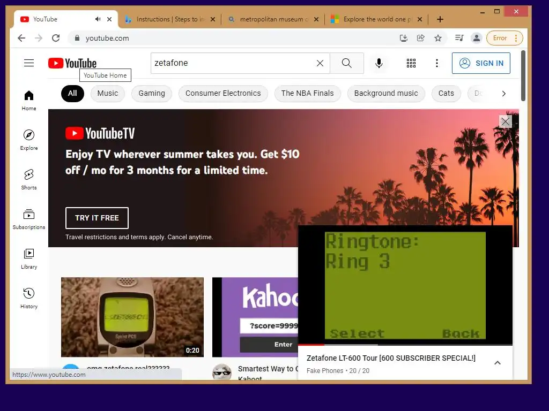The width and height of the screenshot is (549, 411).
Task: Click the browser forward arrow
Action: click(x=39, y=38)
